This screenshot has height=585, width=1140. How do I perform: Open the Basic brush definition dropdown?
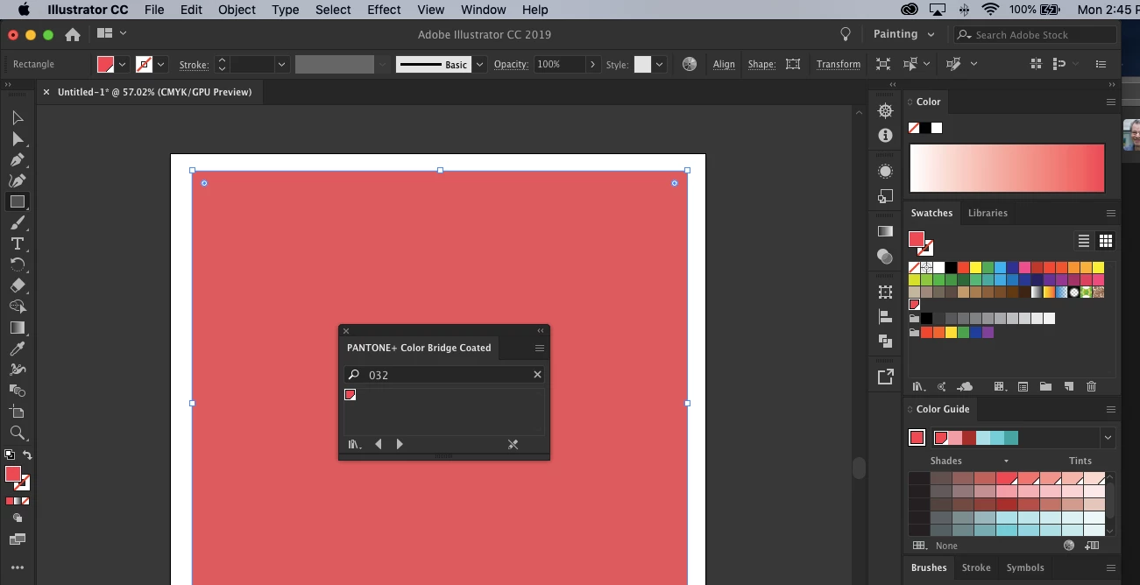pos(479,64)
